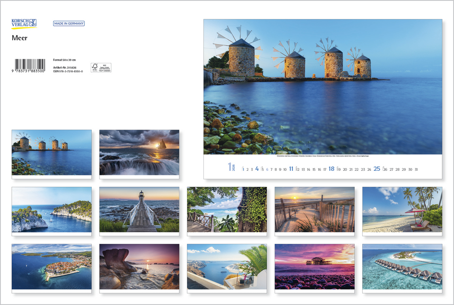This screenshot has height=305, width=454.
Task: Select the aerial island town thumbnail
Action: pyautogui.click(x=51, y=266)
